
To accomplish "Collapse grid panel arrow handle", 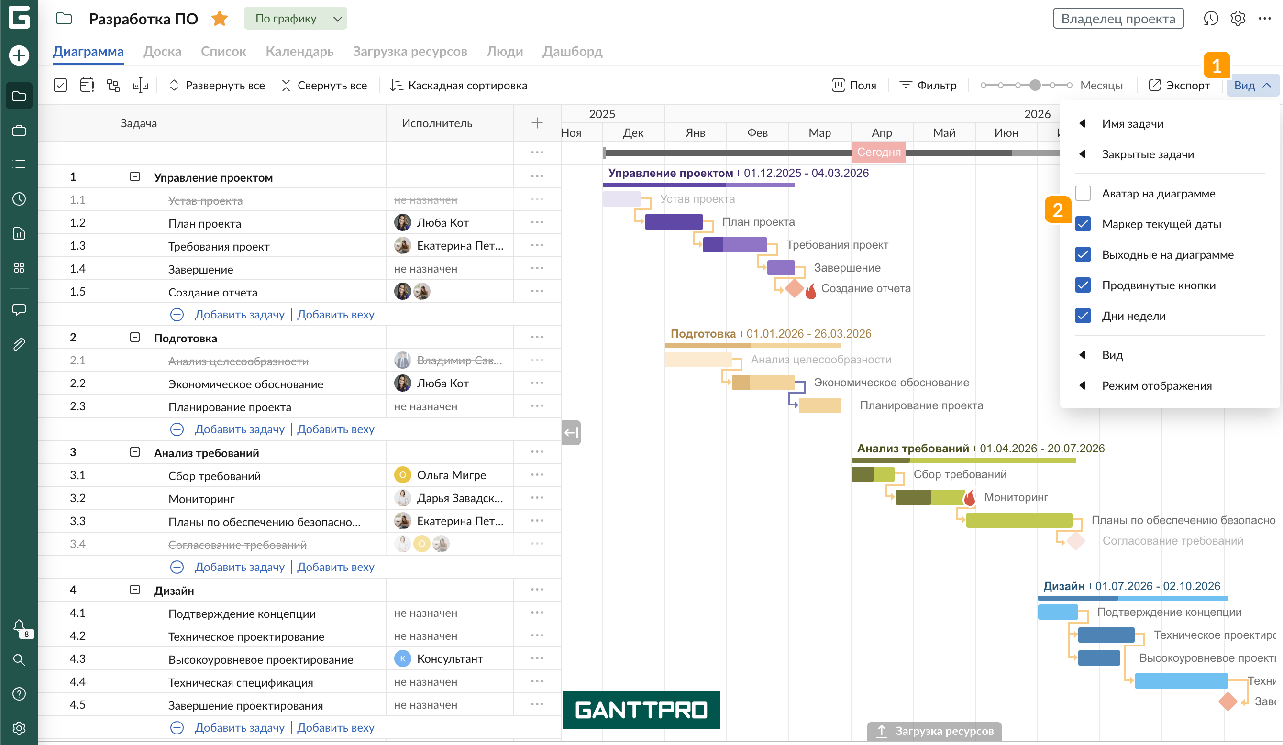I will coord(571,433).
